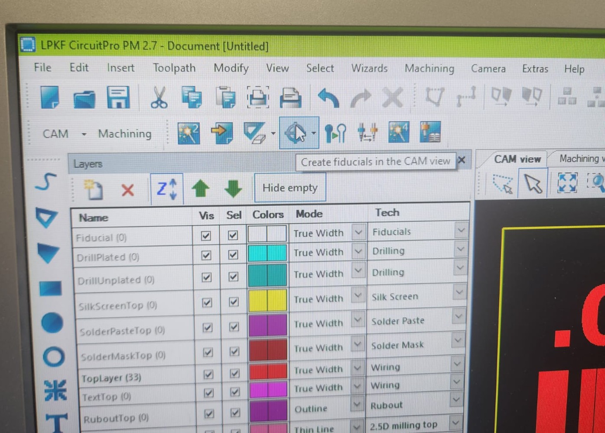
Task: Save the document with the floppy icon
Action: 118,98
